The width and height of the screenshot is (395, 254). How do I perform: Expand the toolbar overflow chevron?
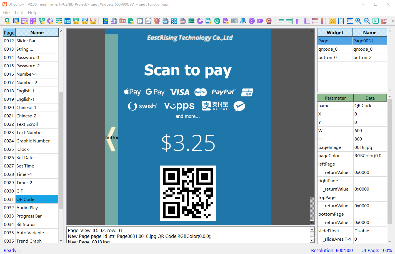(393, 21)
